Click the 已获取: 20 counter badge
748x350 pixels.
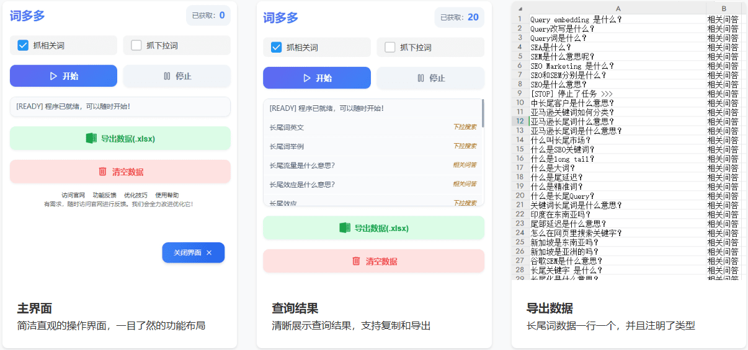460,17
